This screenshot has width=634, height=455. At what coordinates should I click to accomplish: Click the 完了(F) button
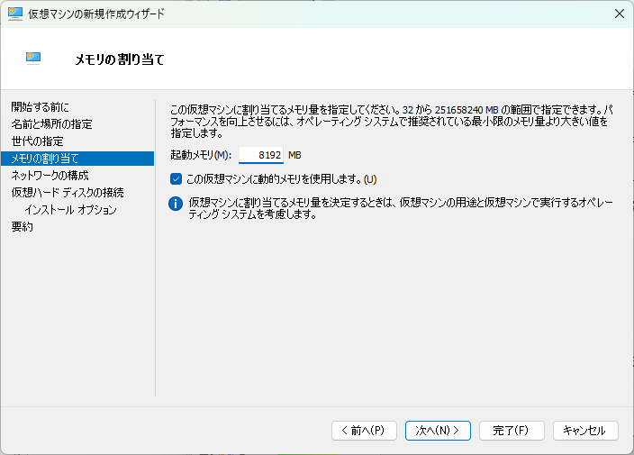[x=512, y=431]
